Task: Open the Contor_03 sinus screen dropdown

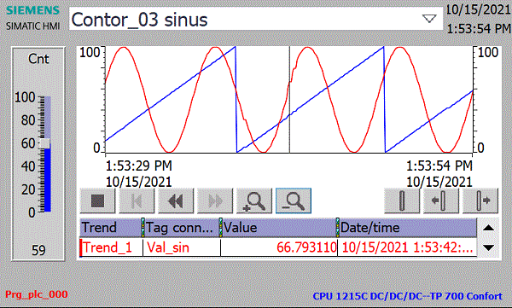Action: [x=256, y=19]
